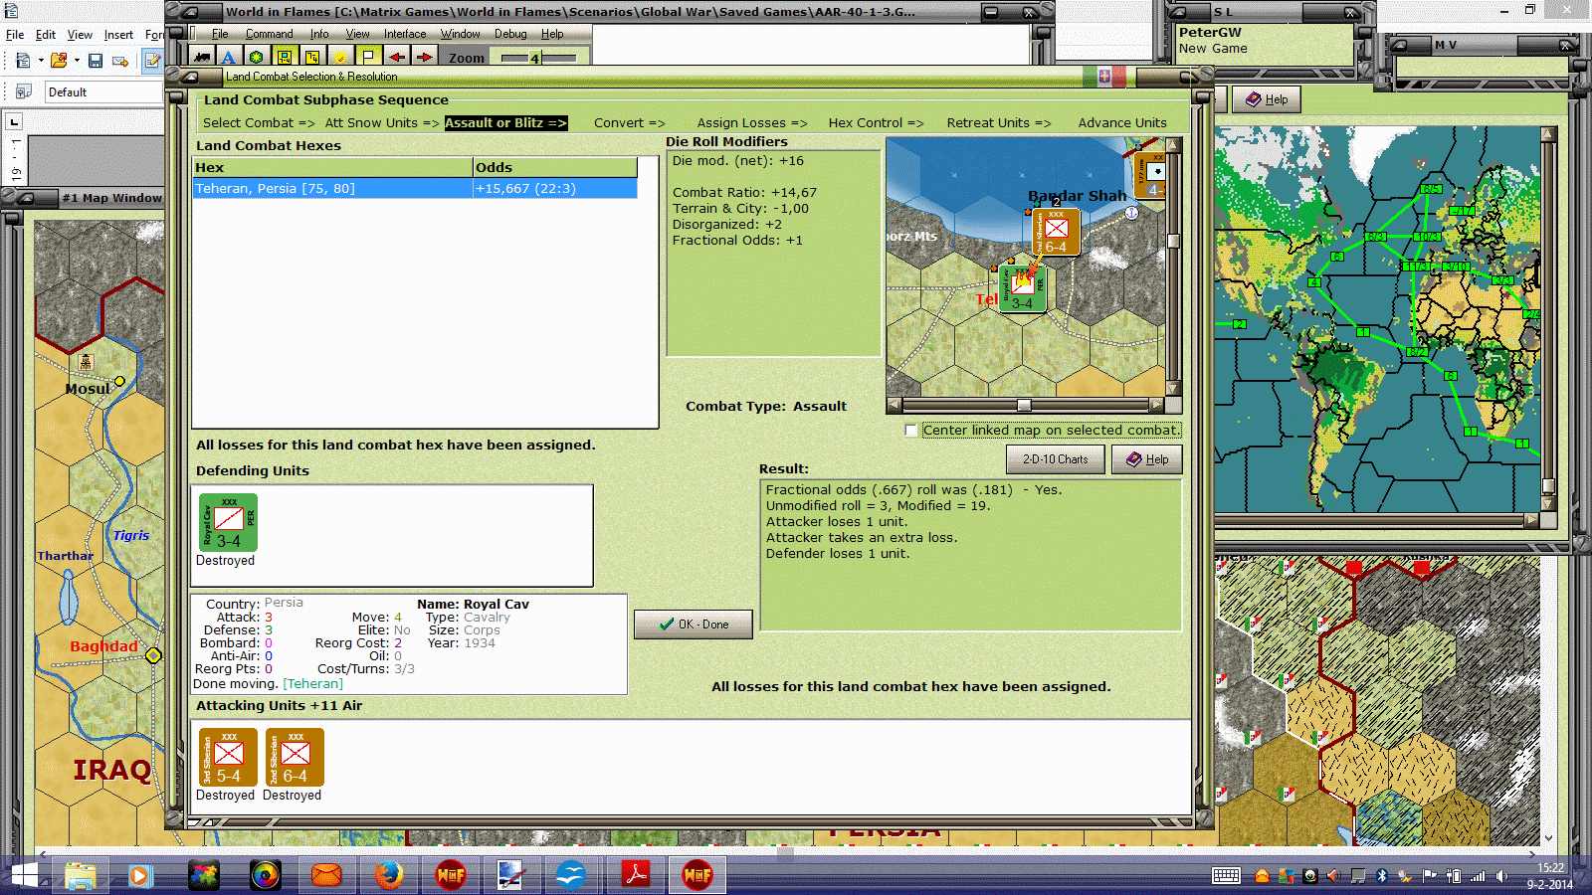Screen dimensions: 1592x895
Task: Click the Odds column header
Action: click(555, 168)
